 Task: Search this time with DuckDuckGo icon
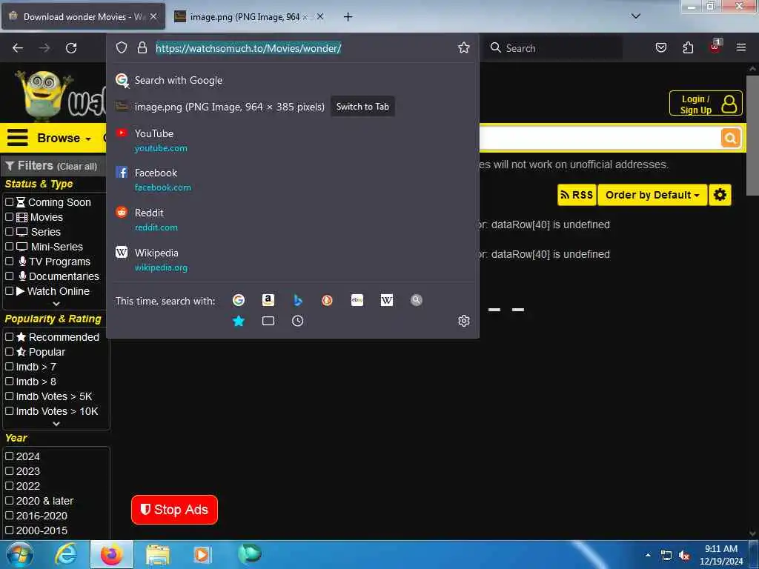point(327,300)
